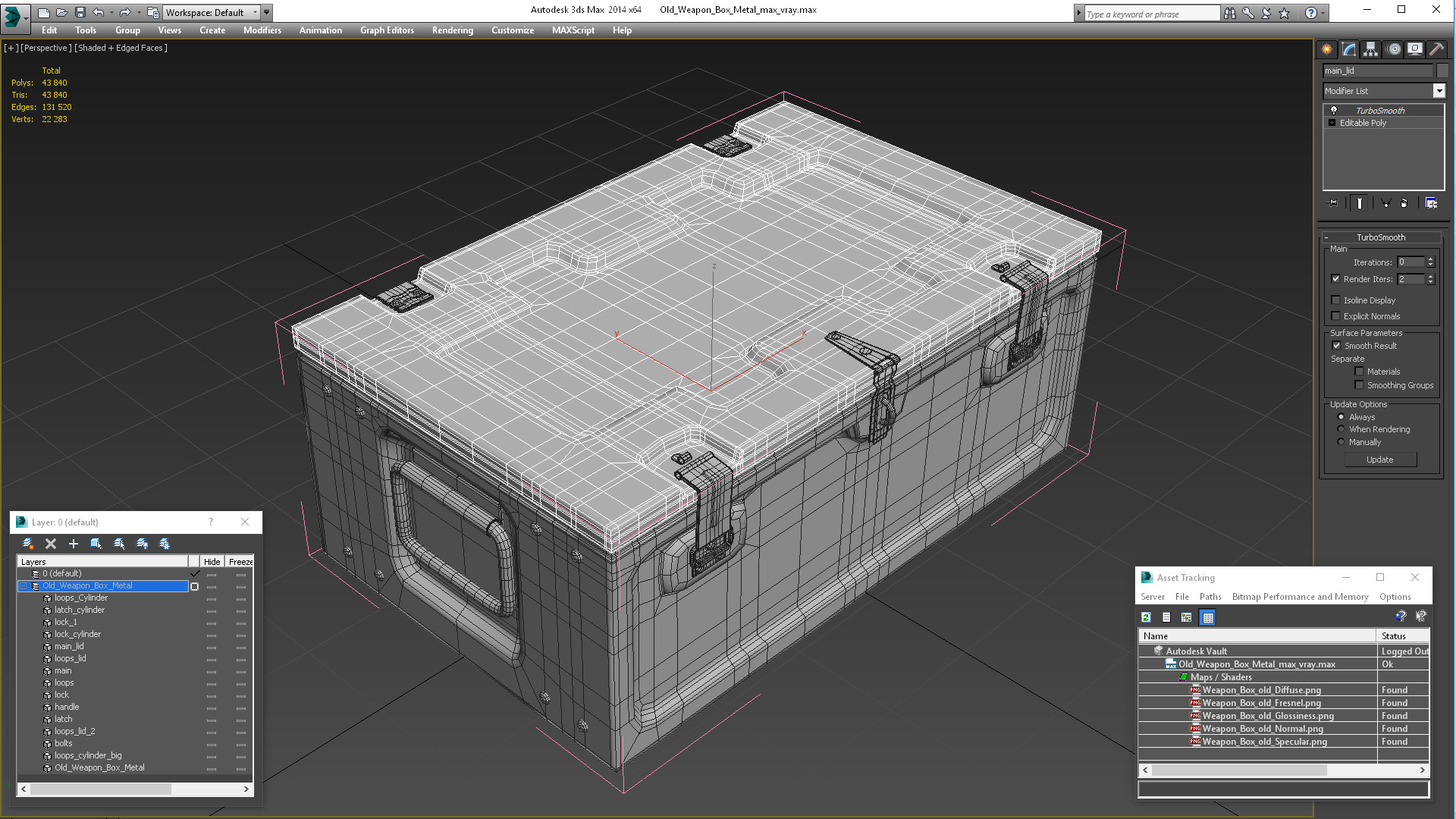The height and width of the screenshot is (819, 1456).
Task: Collapse the Old_Weapon_Box_Metal layer tree
Action: click(24, 586)
